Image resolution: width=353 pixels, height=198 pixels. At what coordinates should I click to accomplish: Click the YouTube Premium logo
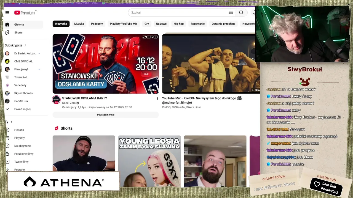click(25, 13)
